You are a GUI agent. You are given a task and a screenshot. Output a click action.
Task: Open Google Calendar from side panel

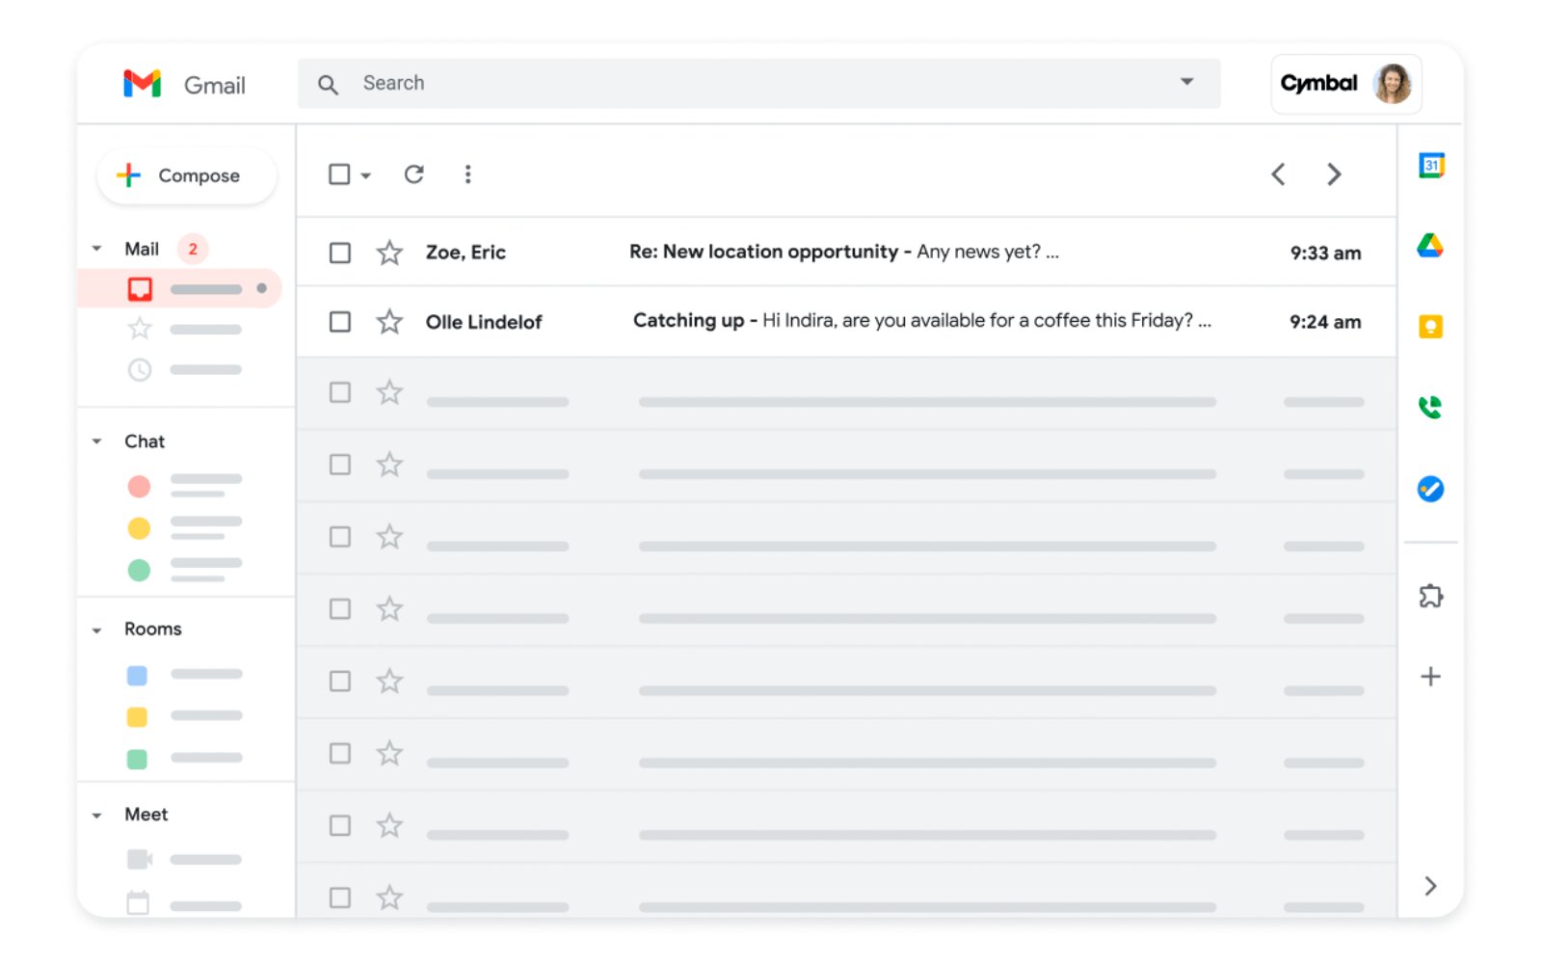click(1431, 166)
